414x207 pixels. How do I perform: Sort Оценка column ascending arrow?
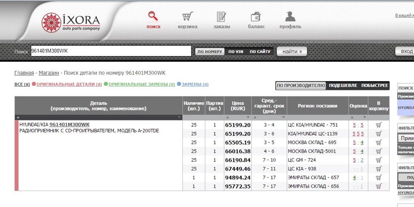tap(352, 117)
